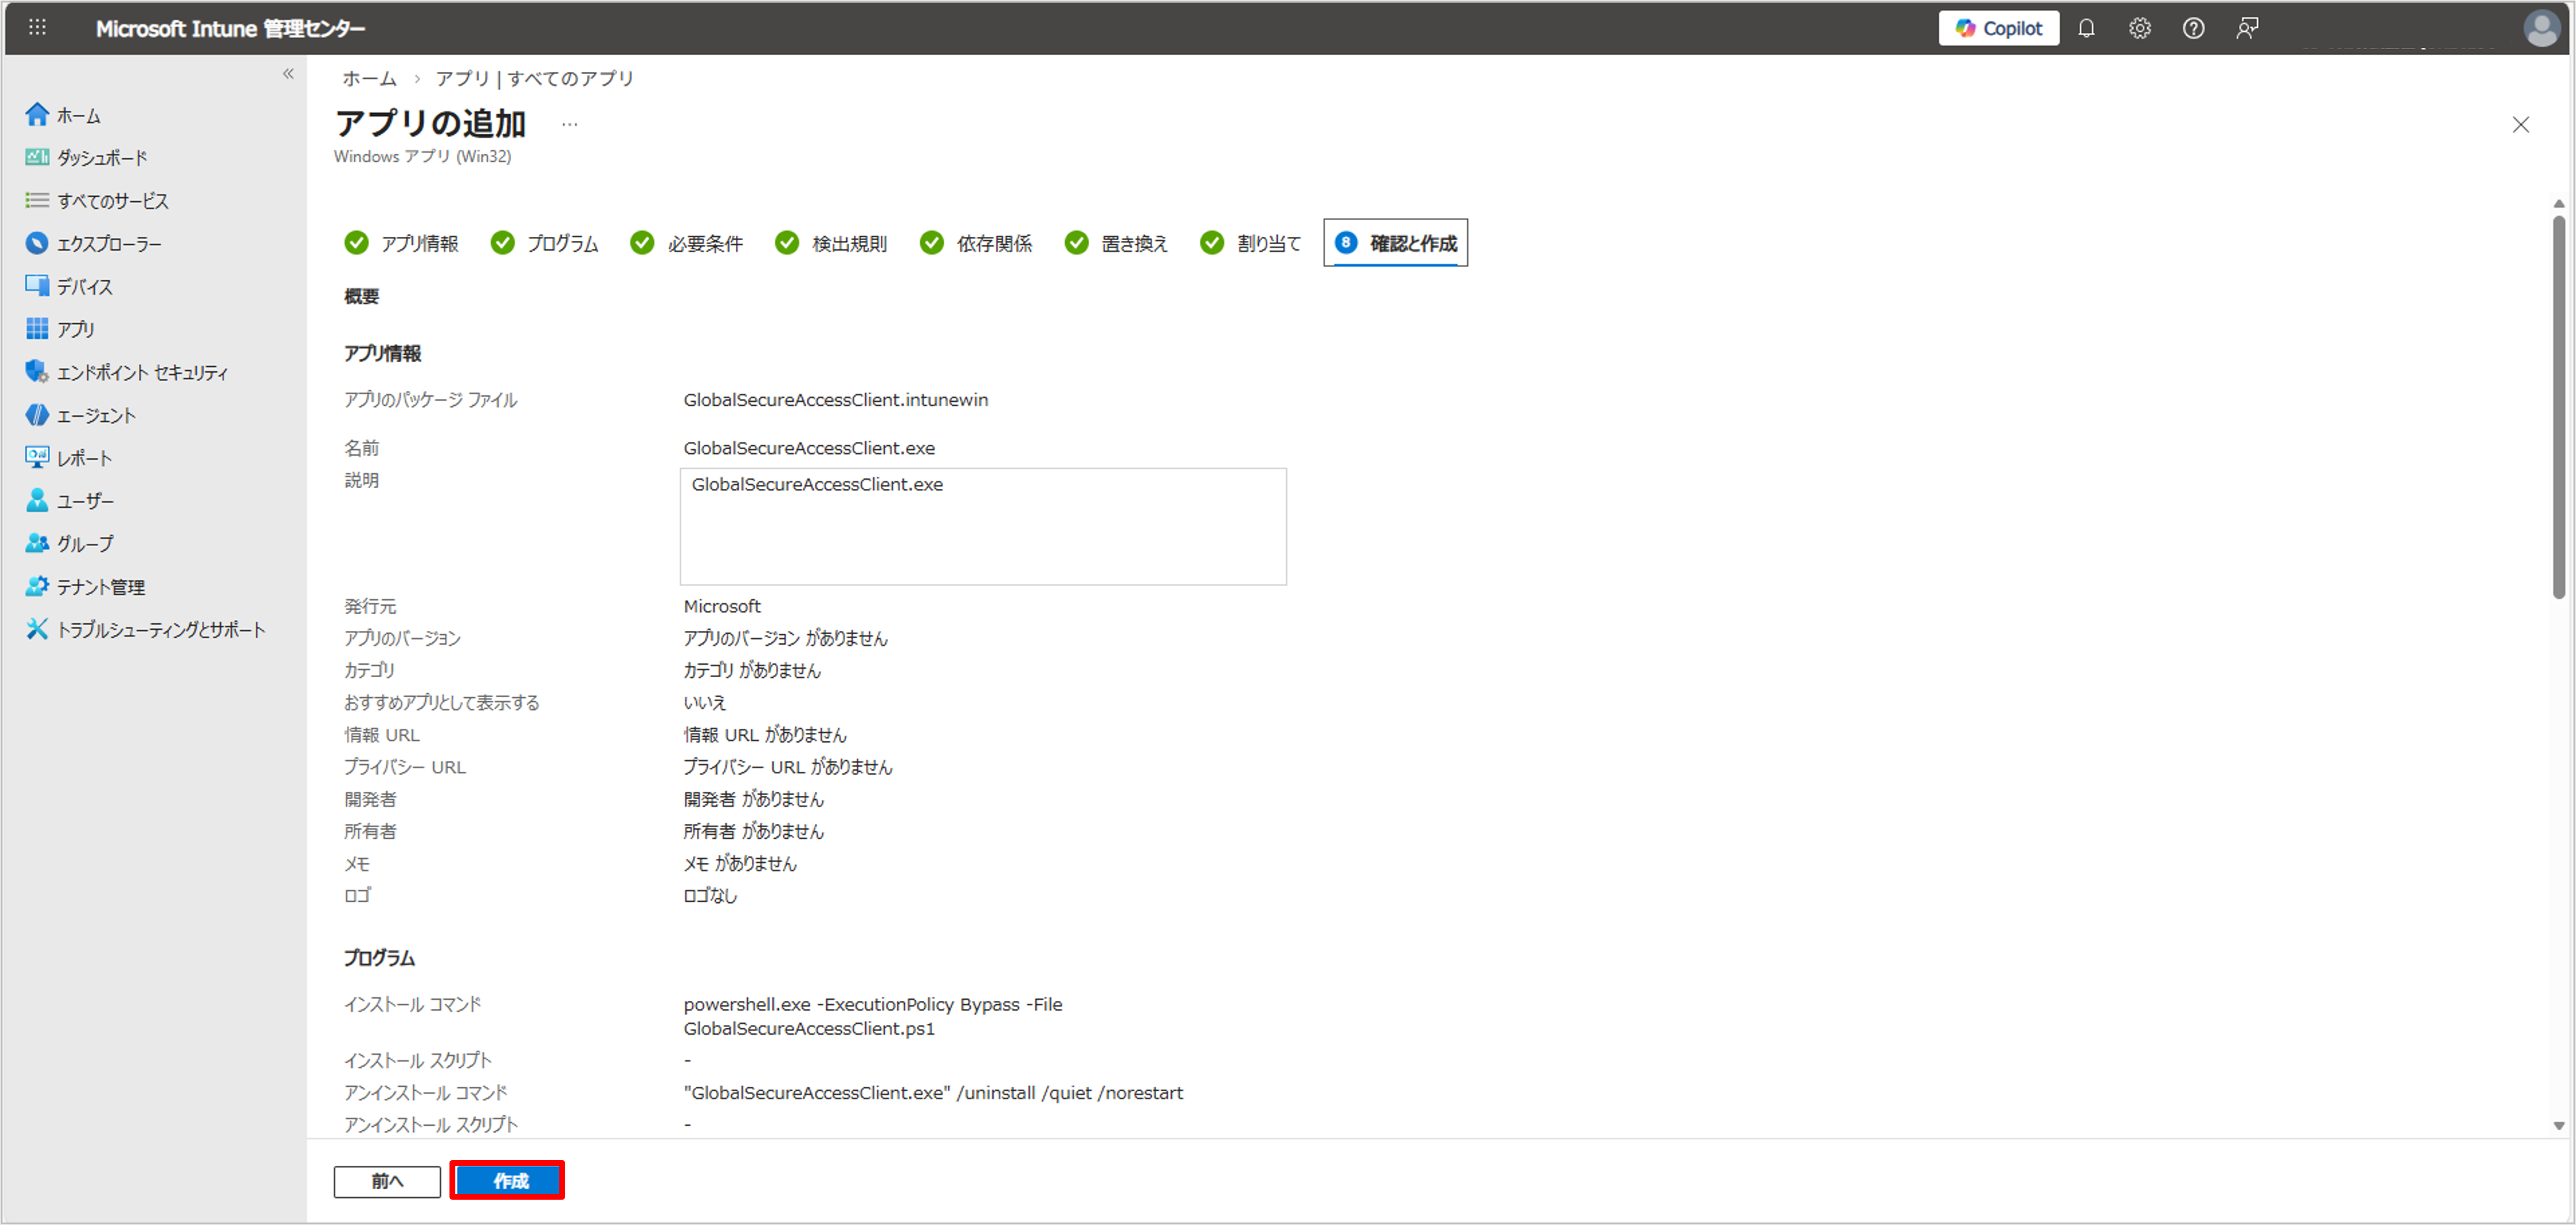Image resolution: width=2576 pixels, height=1225 pixels.
Task: Open デバイス in the sidebar
Action: (84, 287)
